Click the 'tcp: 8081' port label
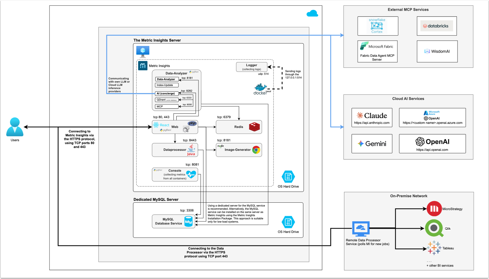 click(x=192, y=164)
